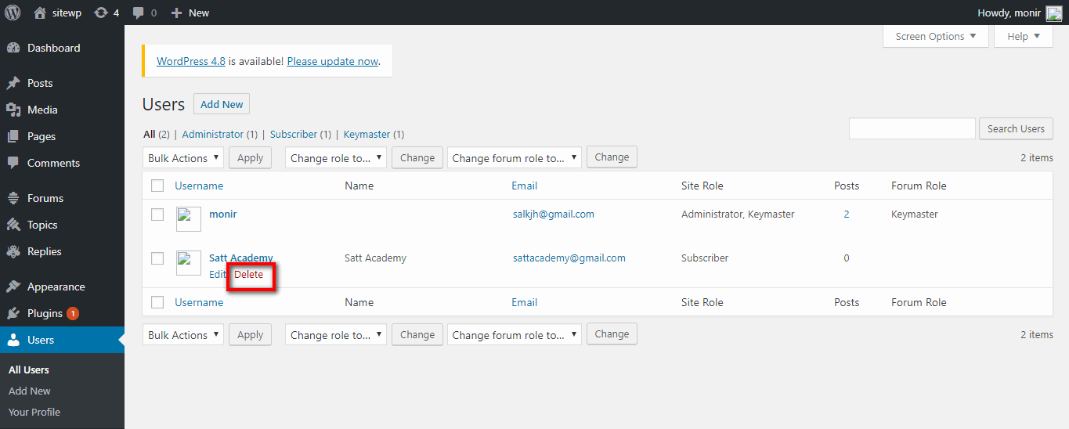Expand Screen Options panel
Viewport: 1069px width, 429px height.
tap(936, 36)
